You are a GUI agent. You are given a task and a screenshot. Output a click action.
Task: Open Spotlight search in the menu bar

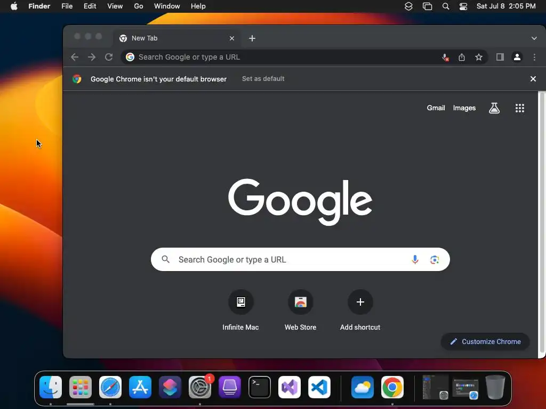coord(445,6)
